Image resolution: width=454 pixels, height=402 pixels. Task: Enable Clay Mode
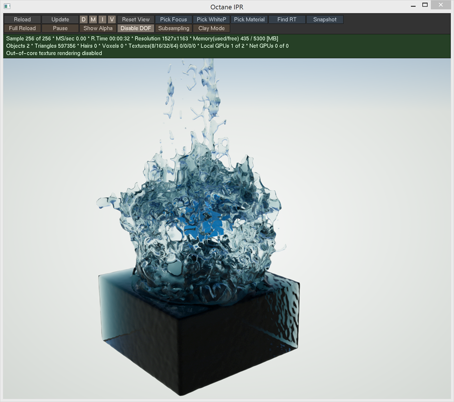(211, 28)
